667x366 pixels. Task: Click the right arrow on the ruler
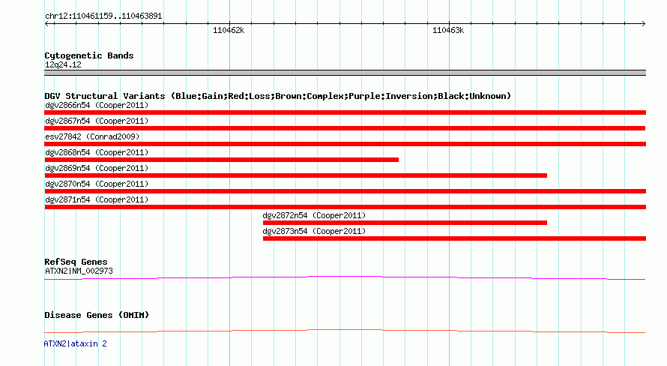643,24
